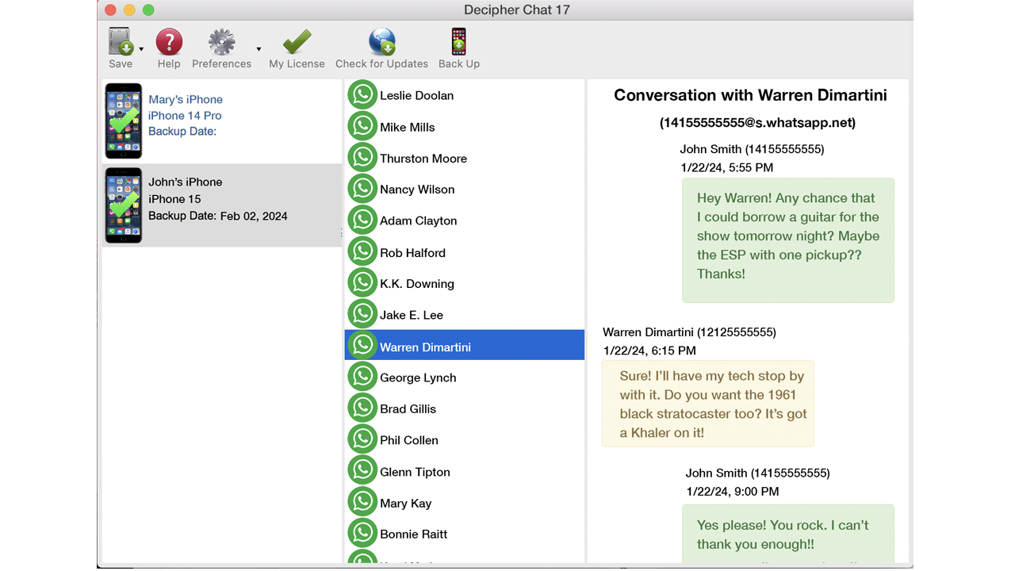1015x571 pixels.
Task: Click the Save toolbar icon
Action: click(x=119, y=41)
